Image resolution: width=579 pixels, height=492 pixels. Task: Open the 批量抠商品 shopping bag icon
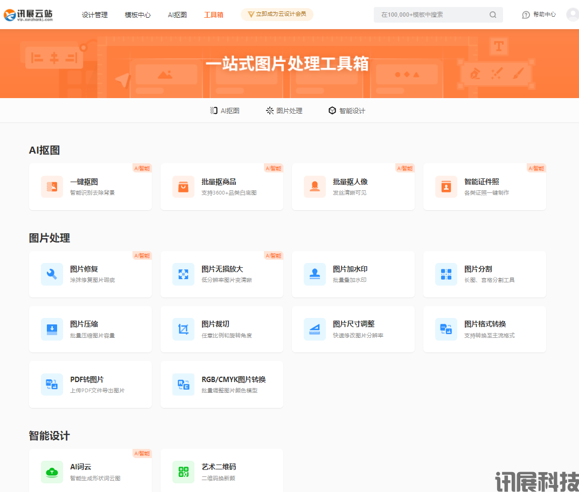[183, 186]
